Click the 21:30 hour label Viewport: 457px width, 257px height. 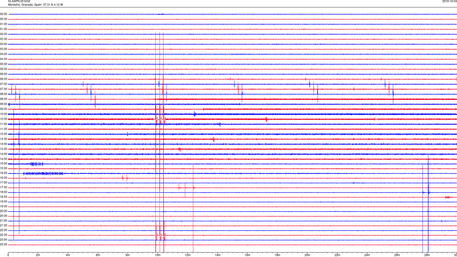tap(3, 226)
